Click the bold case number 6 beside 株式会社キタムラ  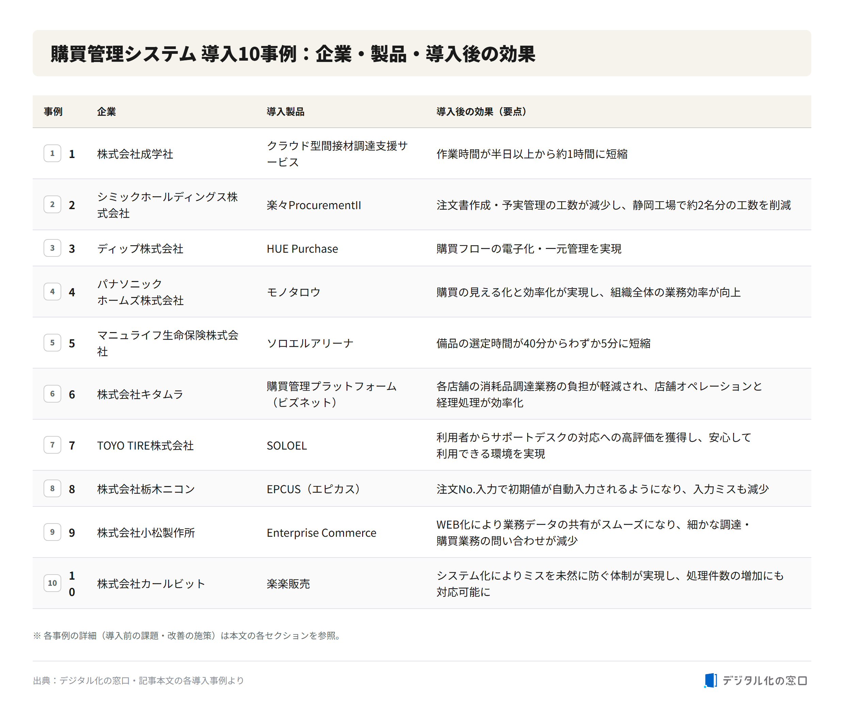[x=72, y=394]
